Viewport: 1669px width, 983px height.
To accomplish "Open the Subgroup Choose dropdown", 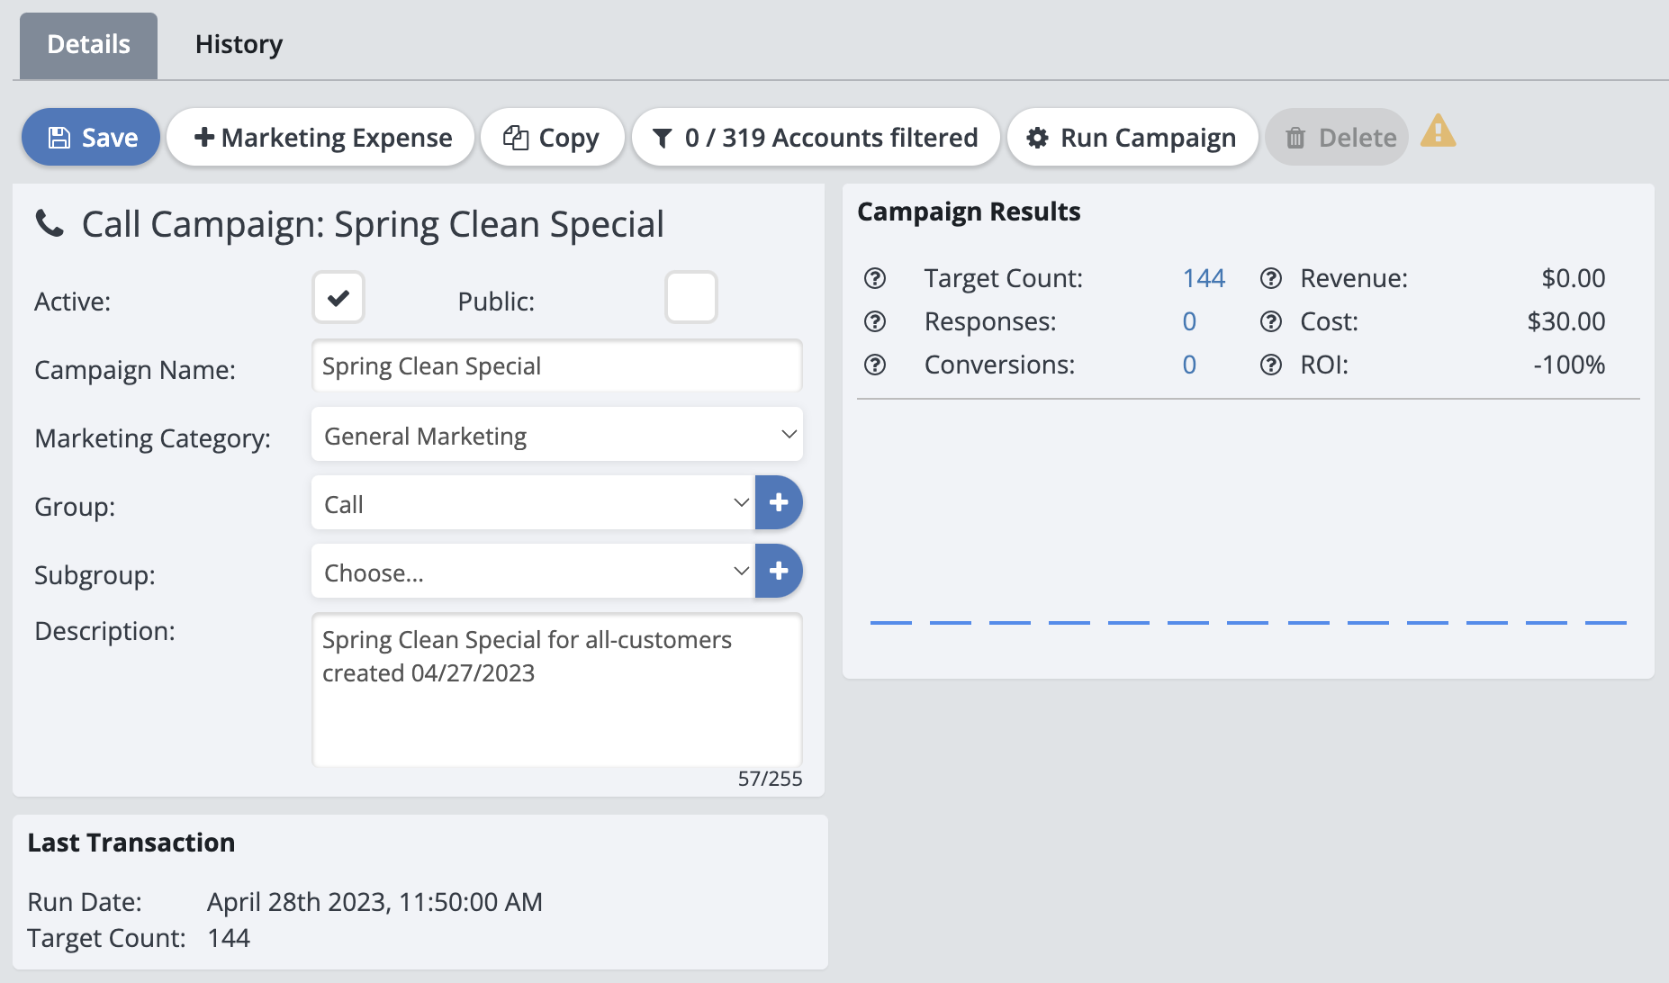I will tap(533, 573).
